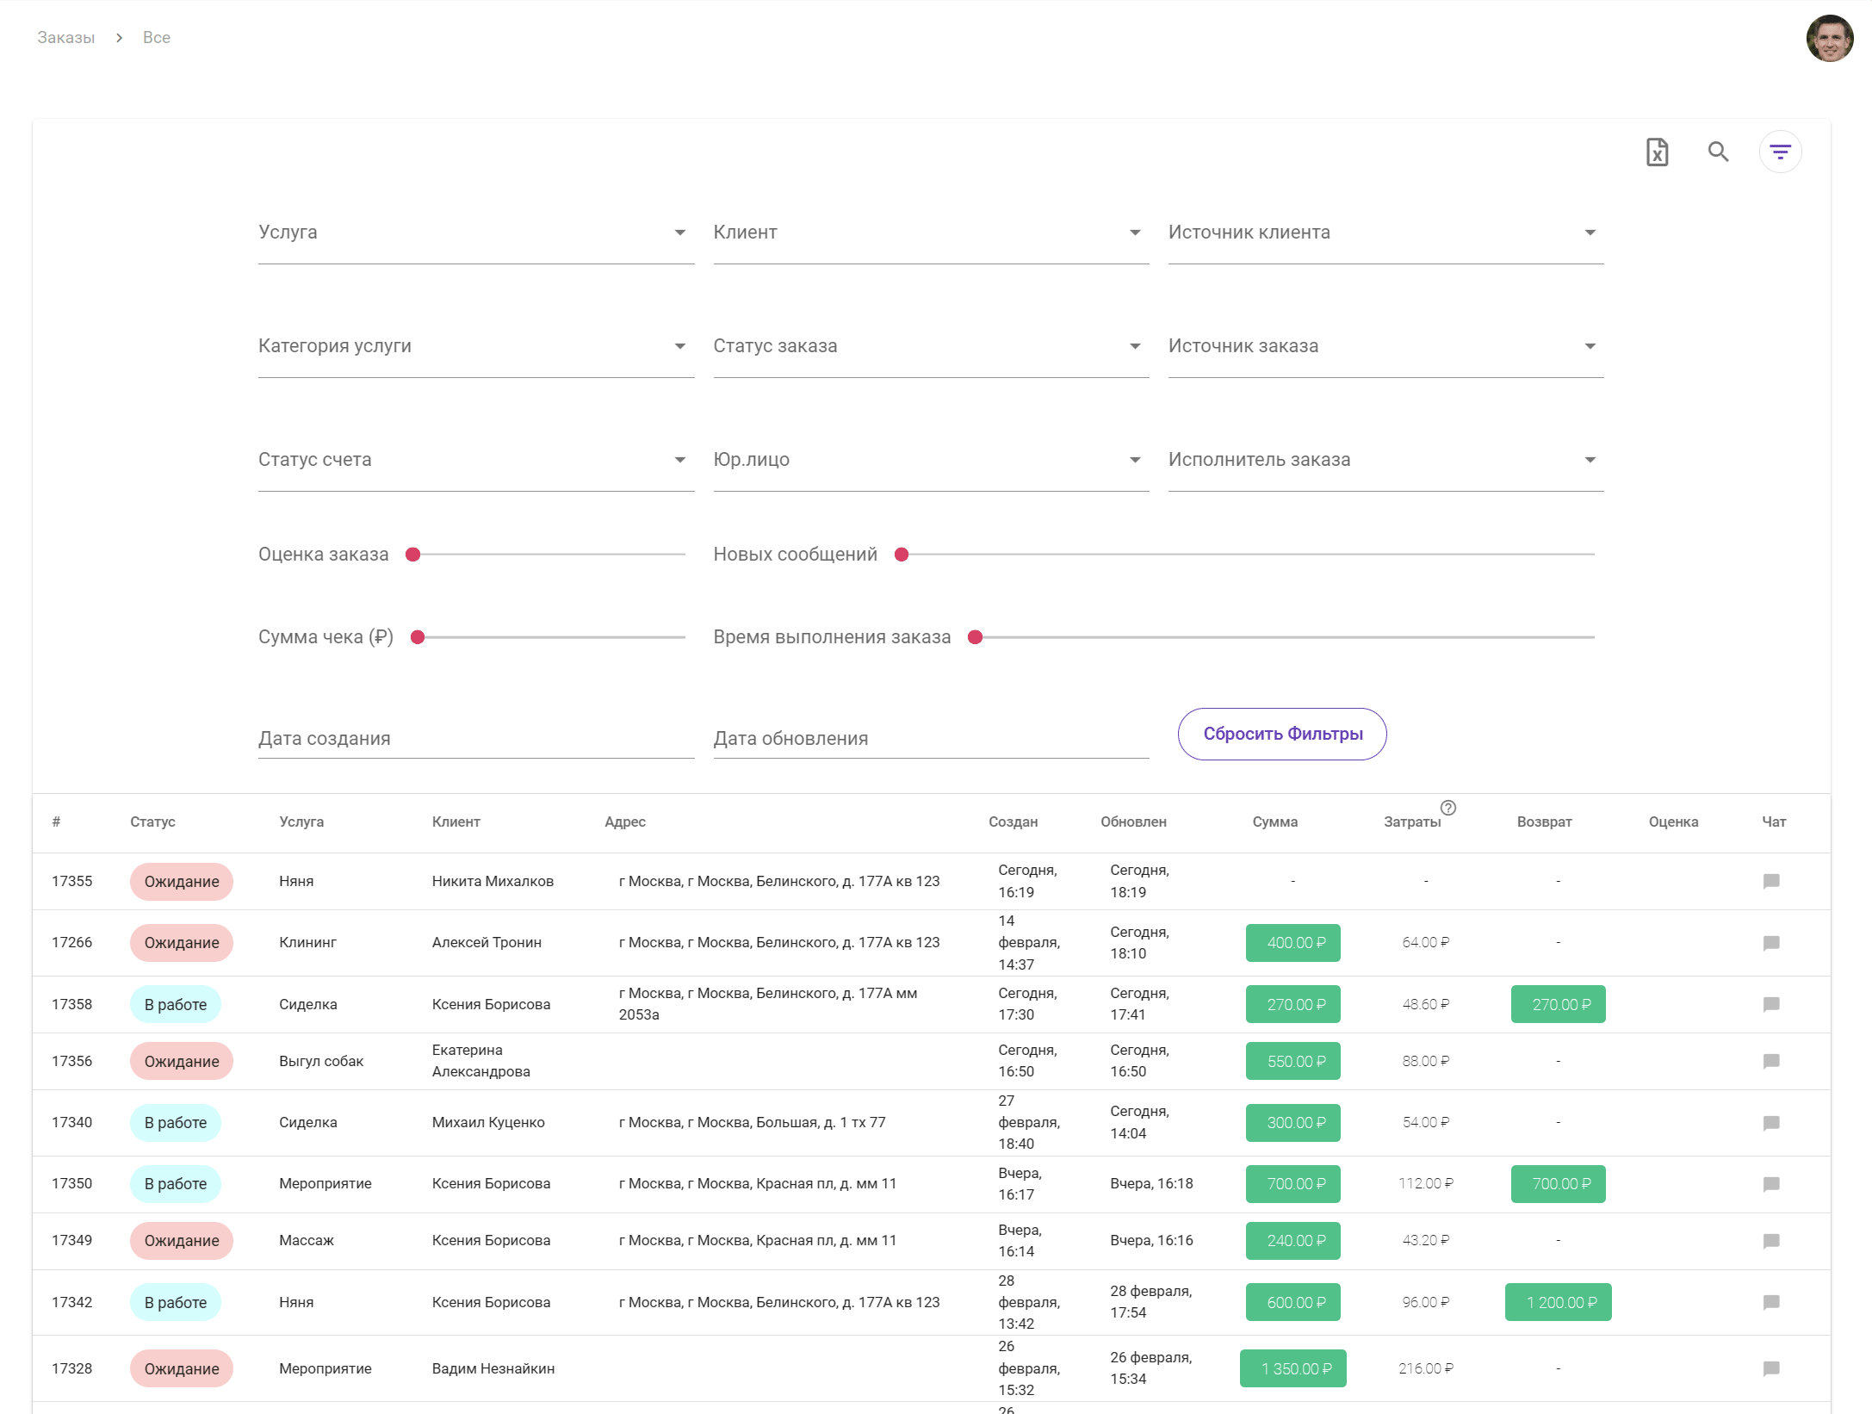This screenshot has width=1872, height=1414.
Task: Open chat for order 17342
Action: [x=1771, y=1302]
